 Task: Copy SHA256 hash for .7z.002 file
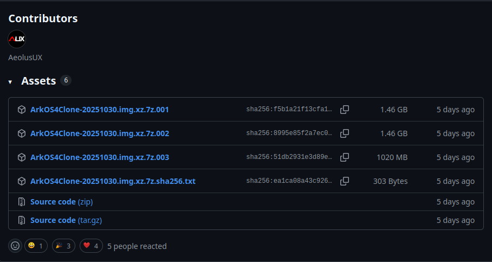click(344, 133)
